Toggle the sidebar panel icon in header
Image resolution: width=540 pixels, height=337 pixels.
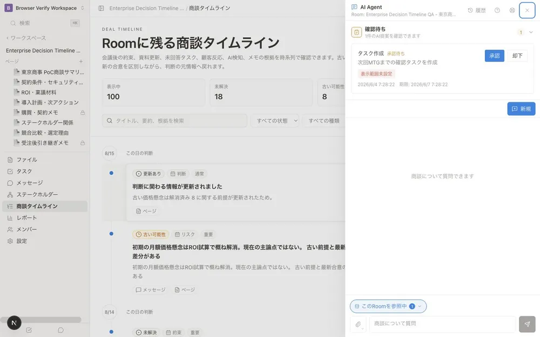tap(102, 8)
